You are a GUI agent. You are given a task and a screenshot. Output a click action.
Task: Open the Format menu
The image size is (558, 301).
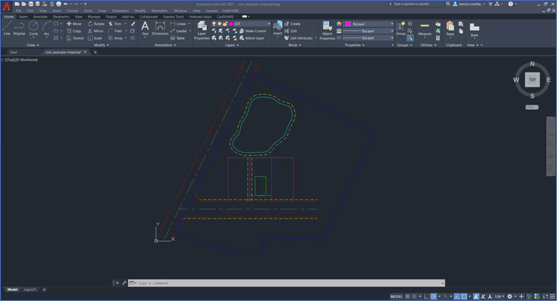72,11
